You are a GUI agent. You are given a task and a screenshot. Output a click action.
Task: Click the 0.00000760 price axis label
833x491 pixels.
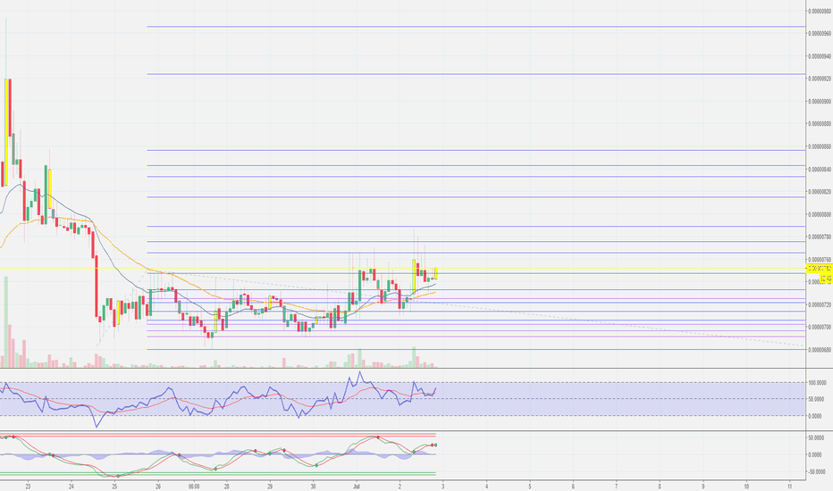[x=820, y=260]
